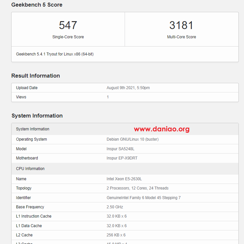Select Debian GNU/Linux 10 (buster) value
Screen dimensions: 244x244
click(x=133, y=139)
